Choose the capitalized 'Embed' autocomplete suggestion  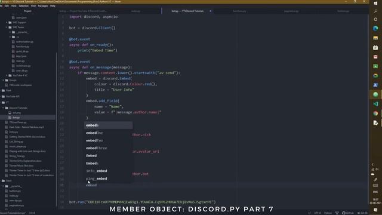click(x=109, y=155)
